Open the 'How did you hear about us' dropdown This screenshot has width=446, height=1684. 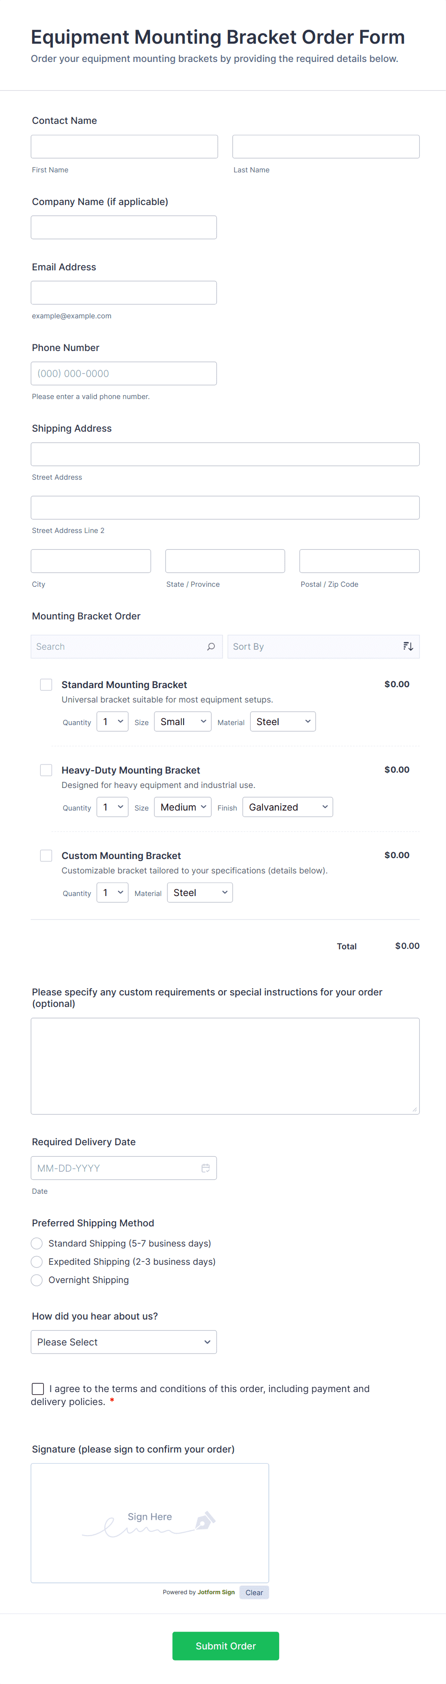pyautogui.click(x=123, y=1342)
